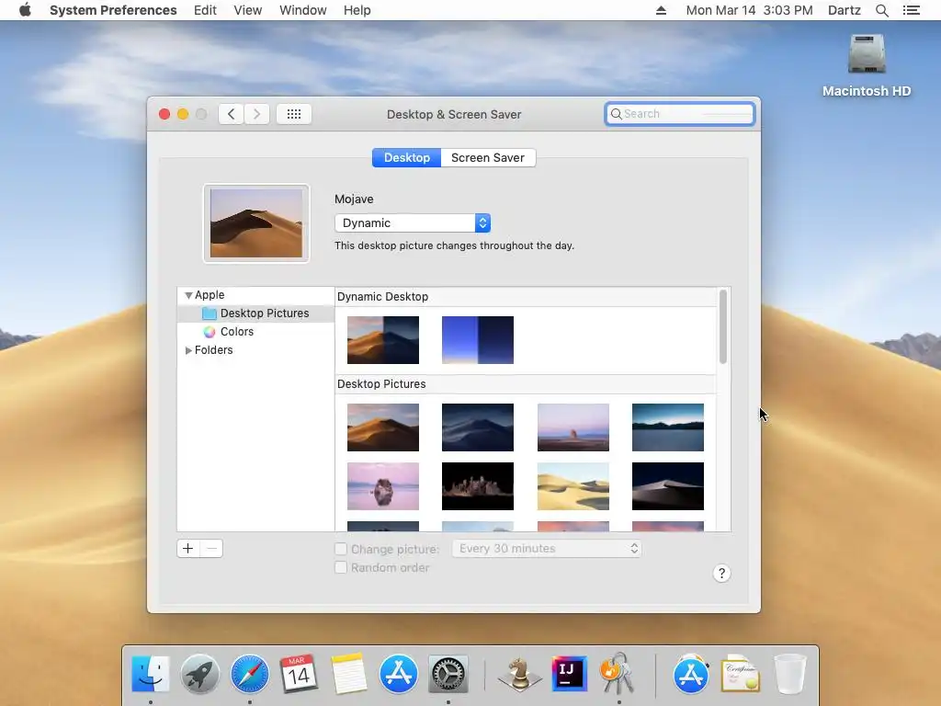Select the lone rock at dusk picture
This screenshot has height=706, width=941.
(573, 427)
